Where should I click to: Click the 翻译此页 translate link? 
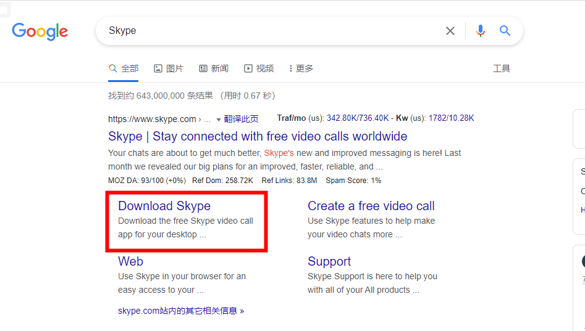pyautogui.click(x=241, y=119)
